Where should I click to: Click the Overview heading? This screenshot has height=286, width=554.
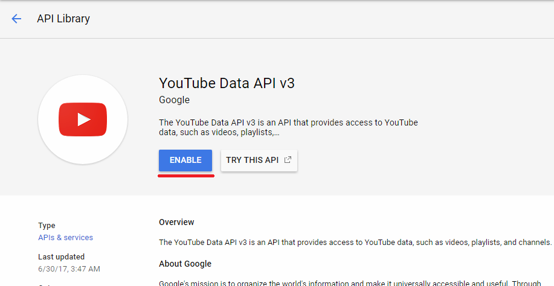(x=176, y=222)
